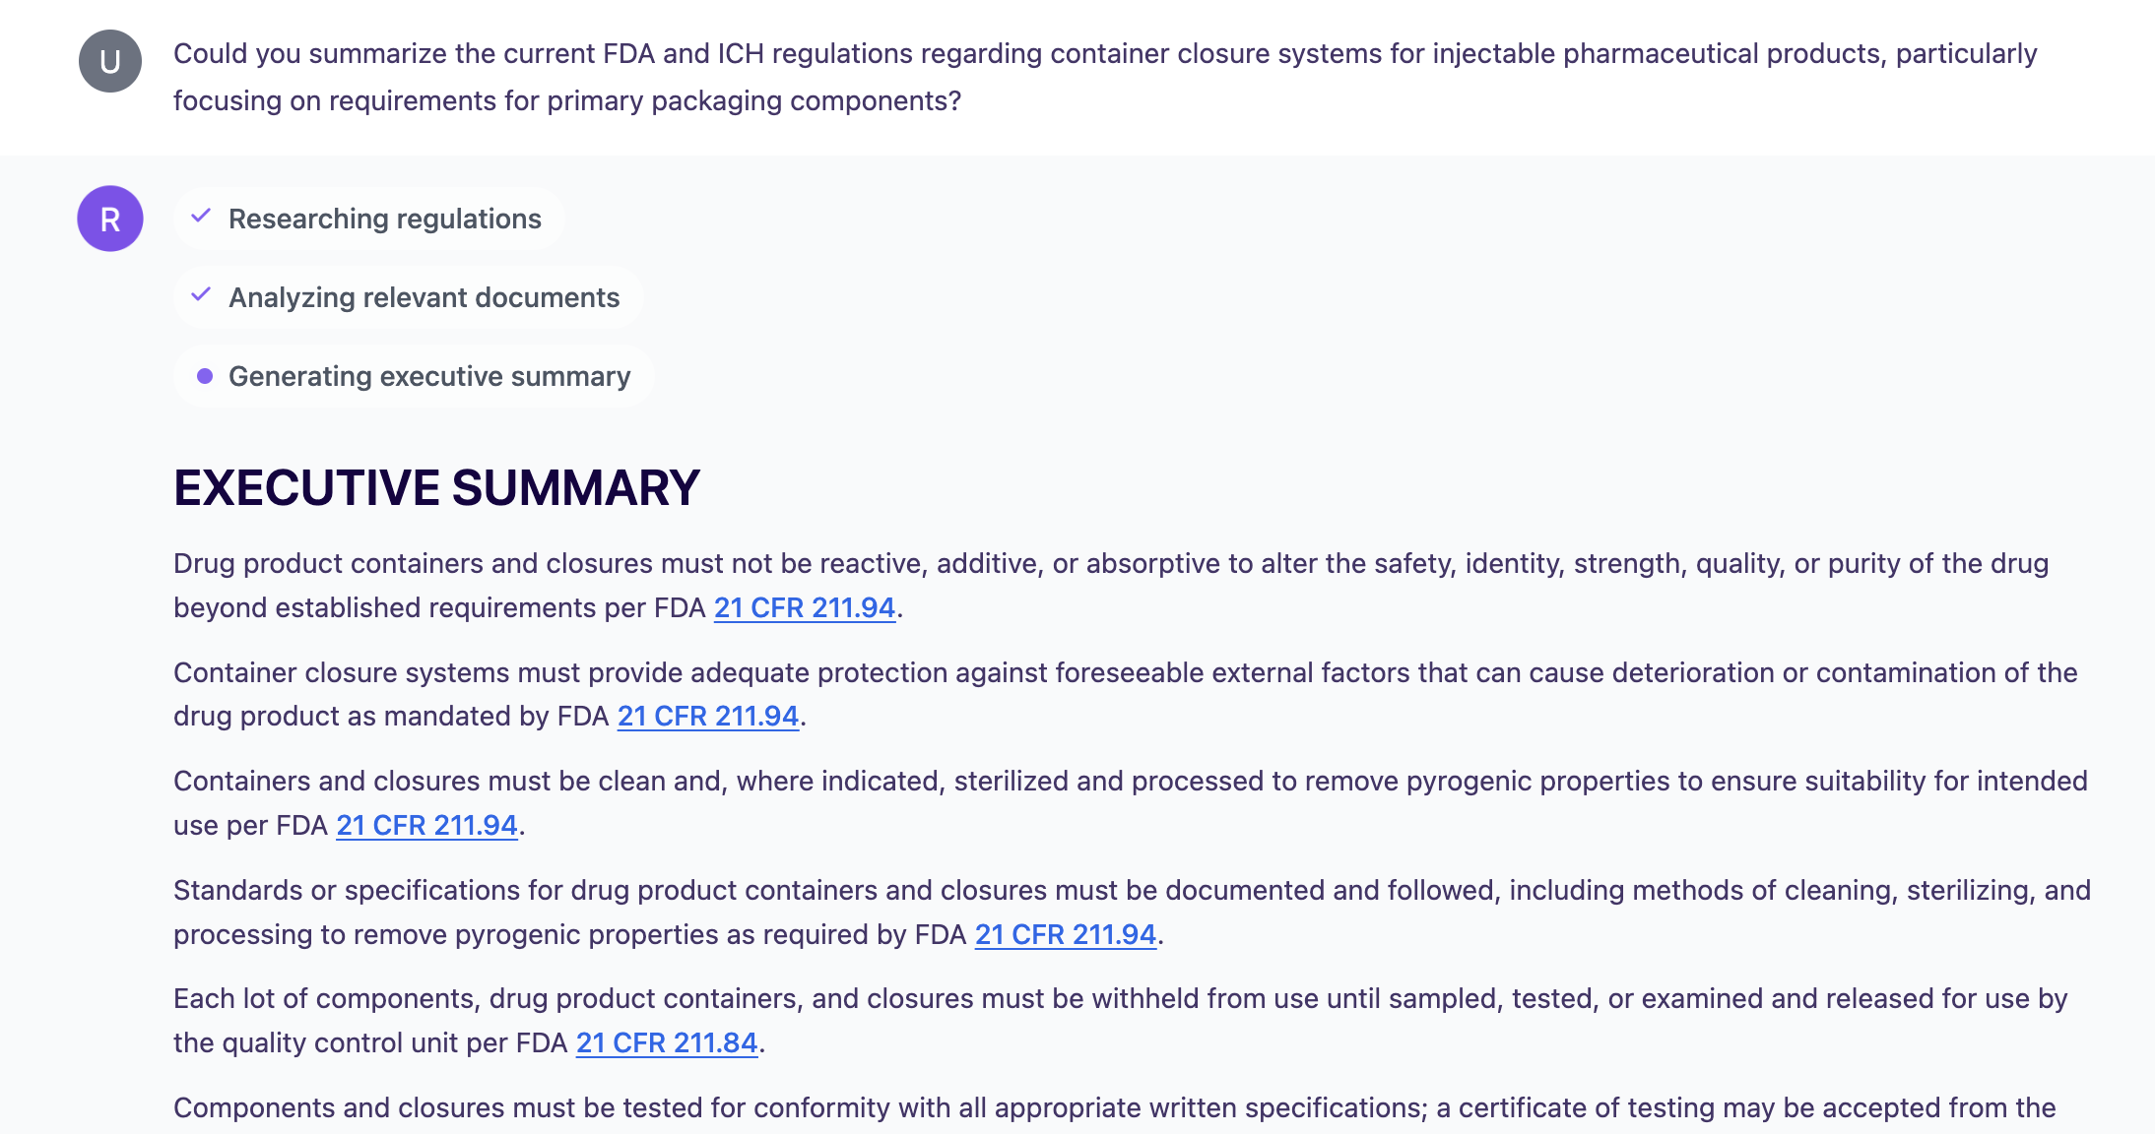Open the 21 CFR 211.94 link after "use per FDA"
Screen dimensions: 2155x1134
click(426, 825)
